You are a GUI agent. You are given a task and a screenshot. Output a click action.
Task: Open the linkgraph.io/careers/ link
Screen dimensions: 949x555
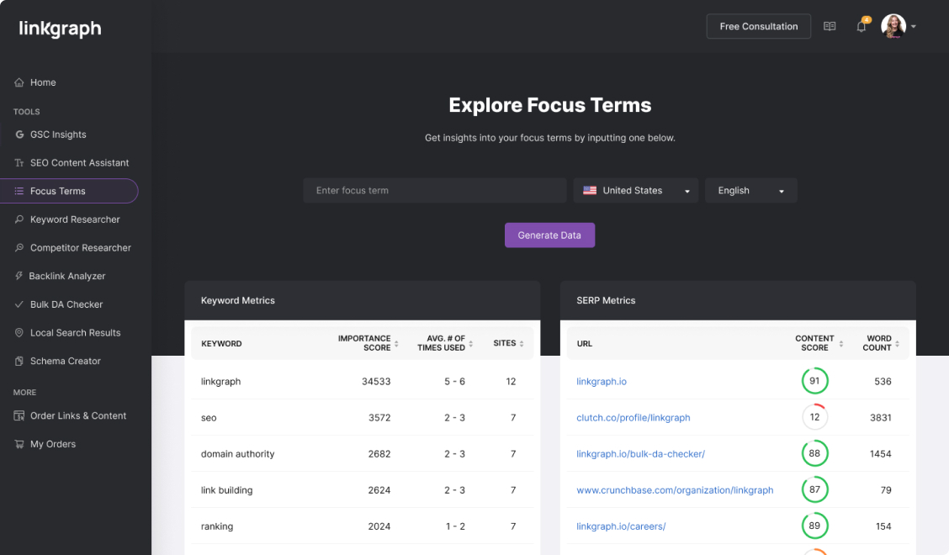[621, 526]
